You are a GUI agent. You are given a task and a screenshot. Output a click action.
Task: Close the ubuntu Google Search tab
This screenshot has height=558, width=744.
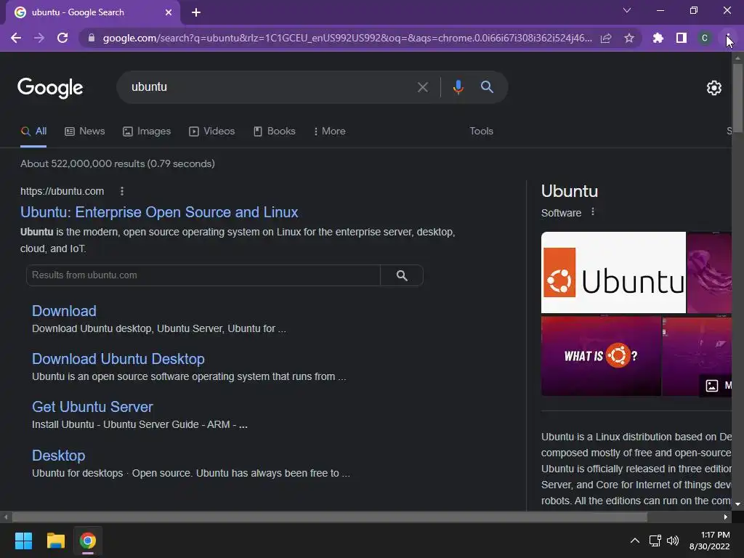pos(169,12)
